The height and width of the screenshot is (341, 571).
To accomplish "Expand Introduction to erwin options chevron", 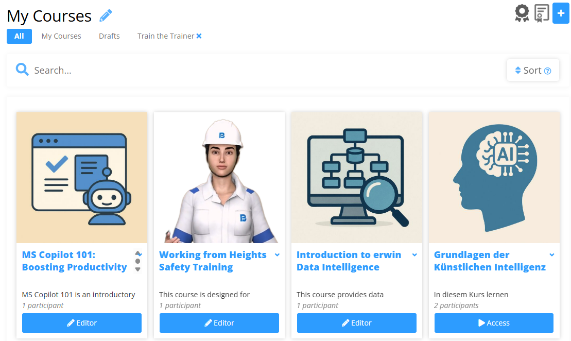I will click(414, 255).
